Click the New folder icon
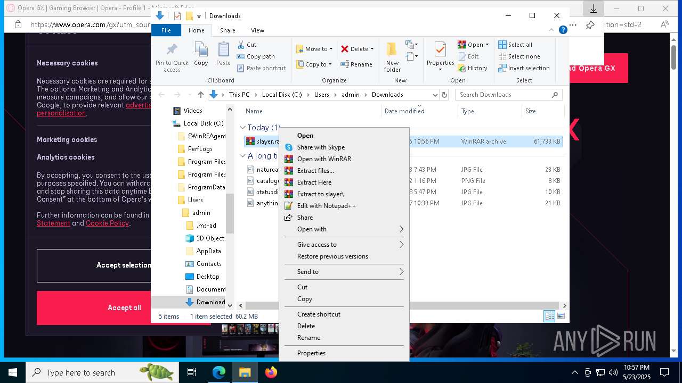The width and height of the screenshot is (682, 383). tap(392, 57)
